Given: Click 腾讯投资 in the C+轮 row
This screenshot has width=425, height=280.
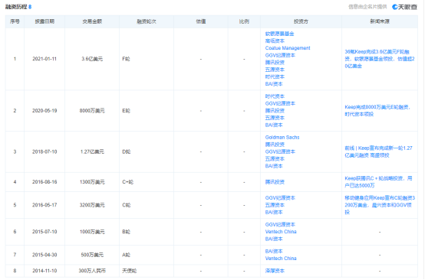Looking at the screenshot, I should 275,182.
